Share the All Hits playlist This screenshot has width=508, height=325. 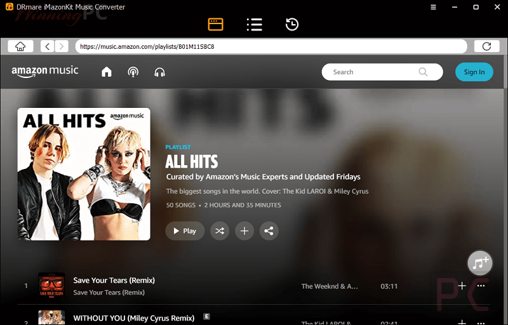tap(269, 231)
